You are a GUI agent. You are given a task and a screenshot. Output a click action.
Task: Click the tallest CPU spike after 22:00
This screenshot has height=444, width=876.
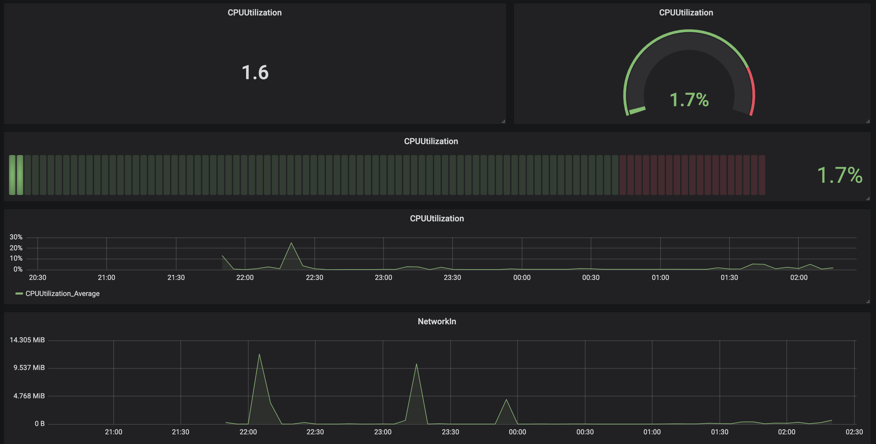pyautogui.click(x=291, y=243)
